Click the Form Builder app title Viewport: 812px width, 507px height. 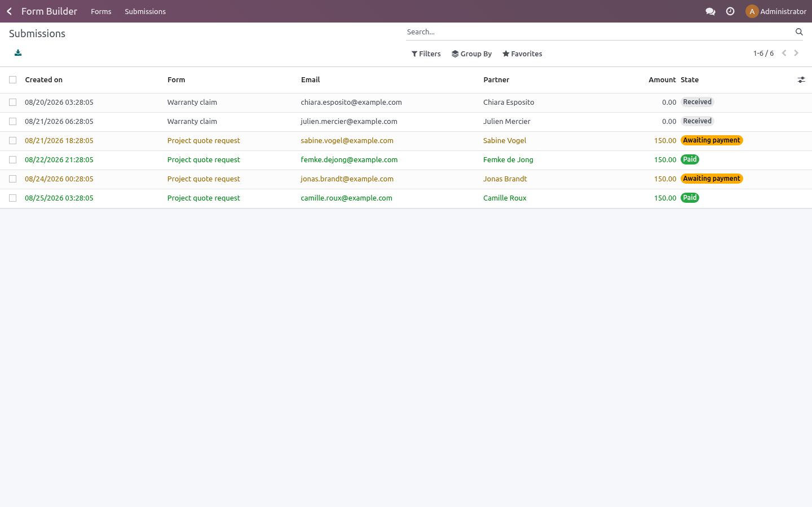[x=49, y=11]
